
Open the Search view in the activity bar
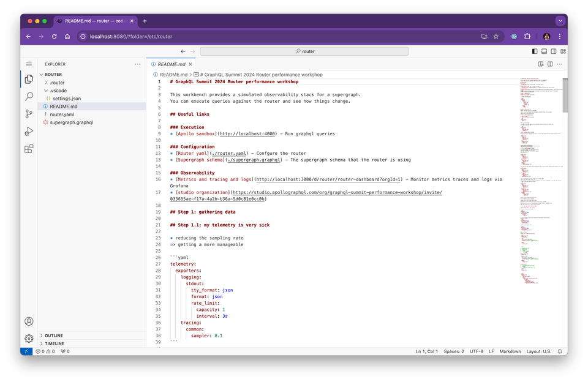29,96
